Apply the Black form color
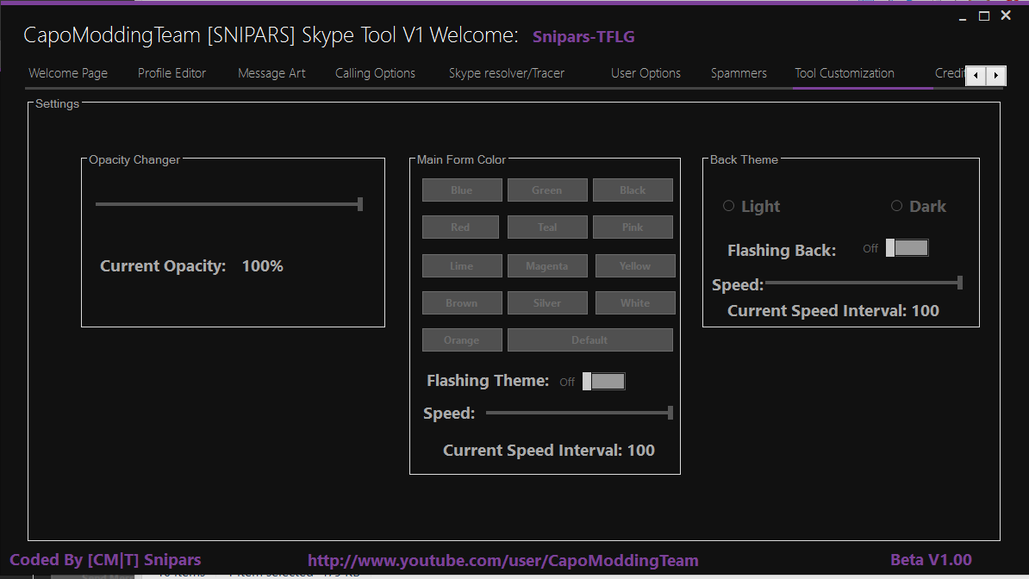 (633, 190)
